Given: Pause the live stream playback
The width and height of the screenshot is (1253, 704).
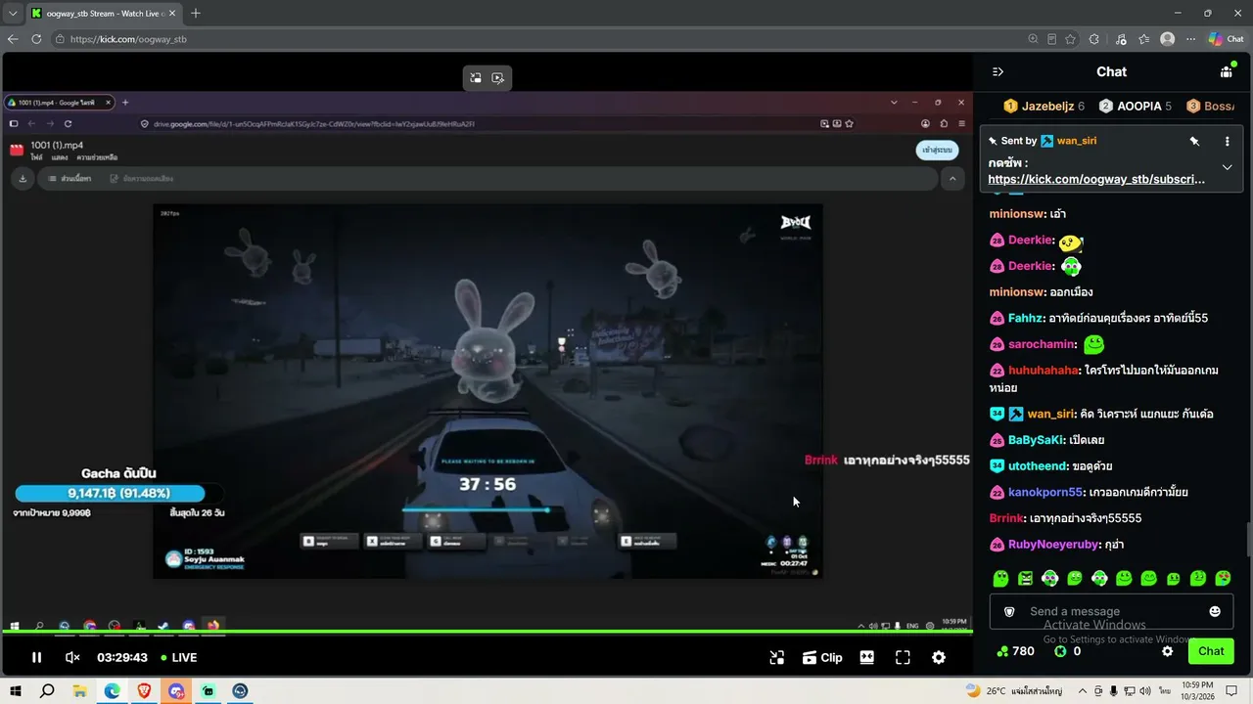Looking at the screenshot, I should (36, 658).
